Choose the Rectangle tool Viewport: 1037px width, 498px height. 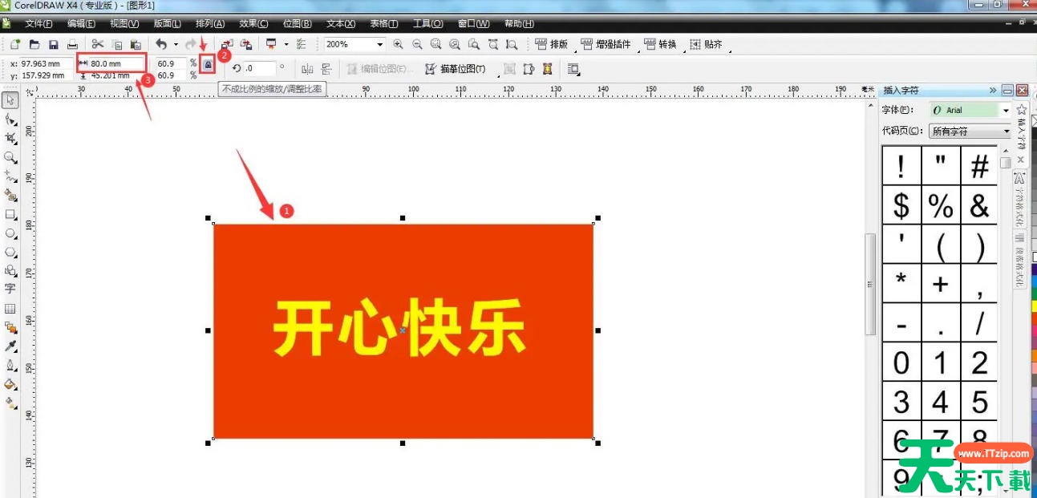[x=10, y=215]
